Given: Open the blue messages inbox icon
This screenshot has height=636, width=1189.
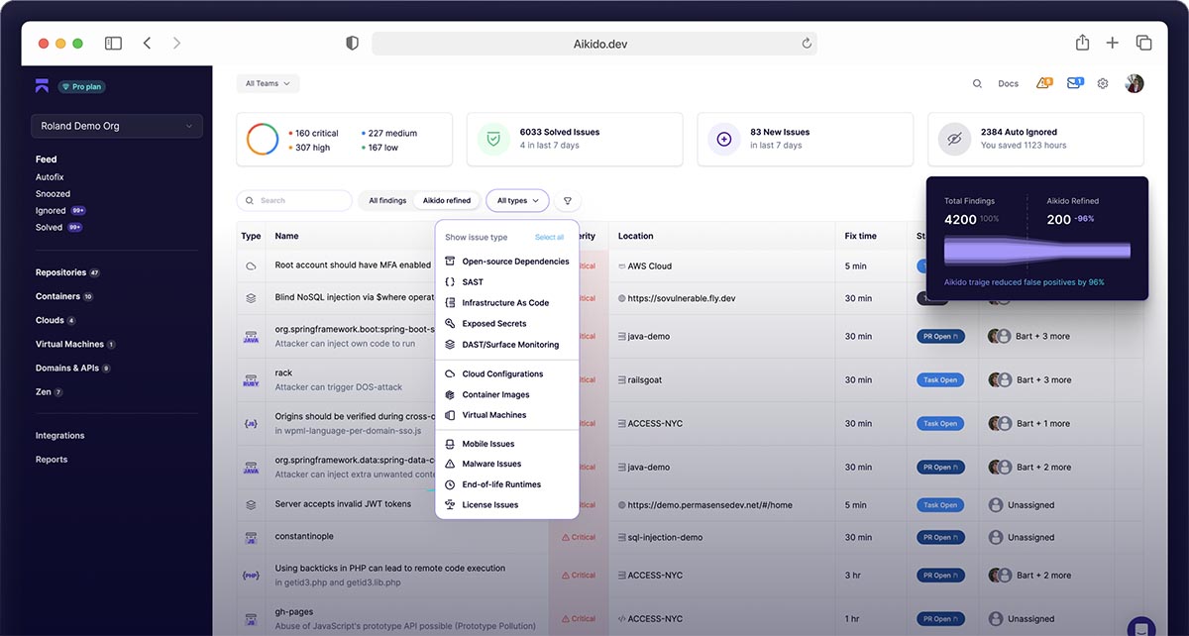Looking at the screenshot, I should 1074,84.
